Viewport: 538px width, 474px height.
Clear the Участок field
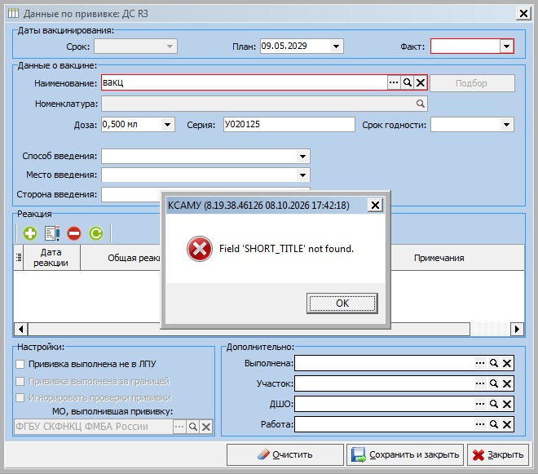tap(507, 383)
